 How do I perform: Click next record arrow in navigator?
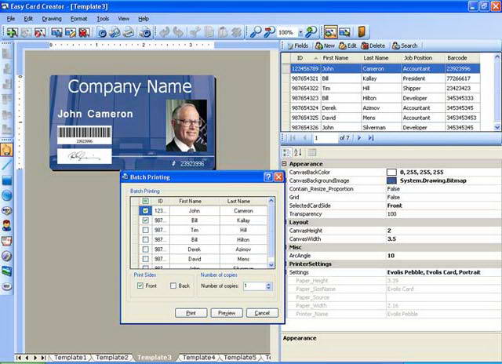tap(359, 138)
